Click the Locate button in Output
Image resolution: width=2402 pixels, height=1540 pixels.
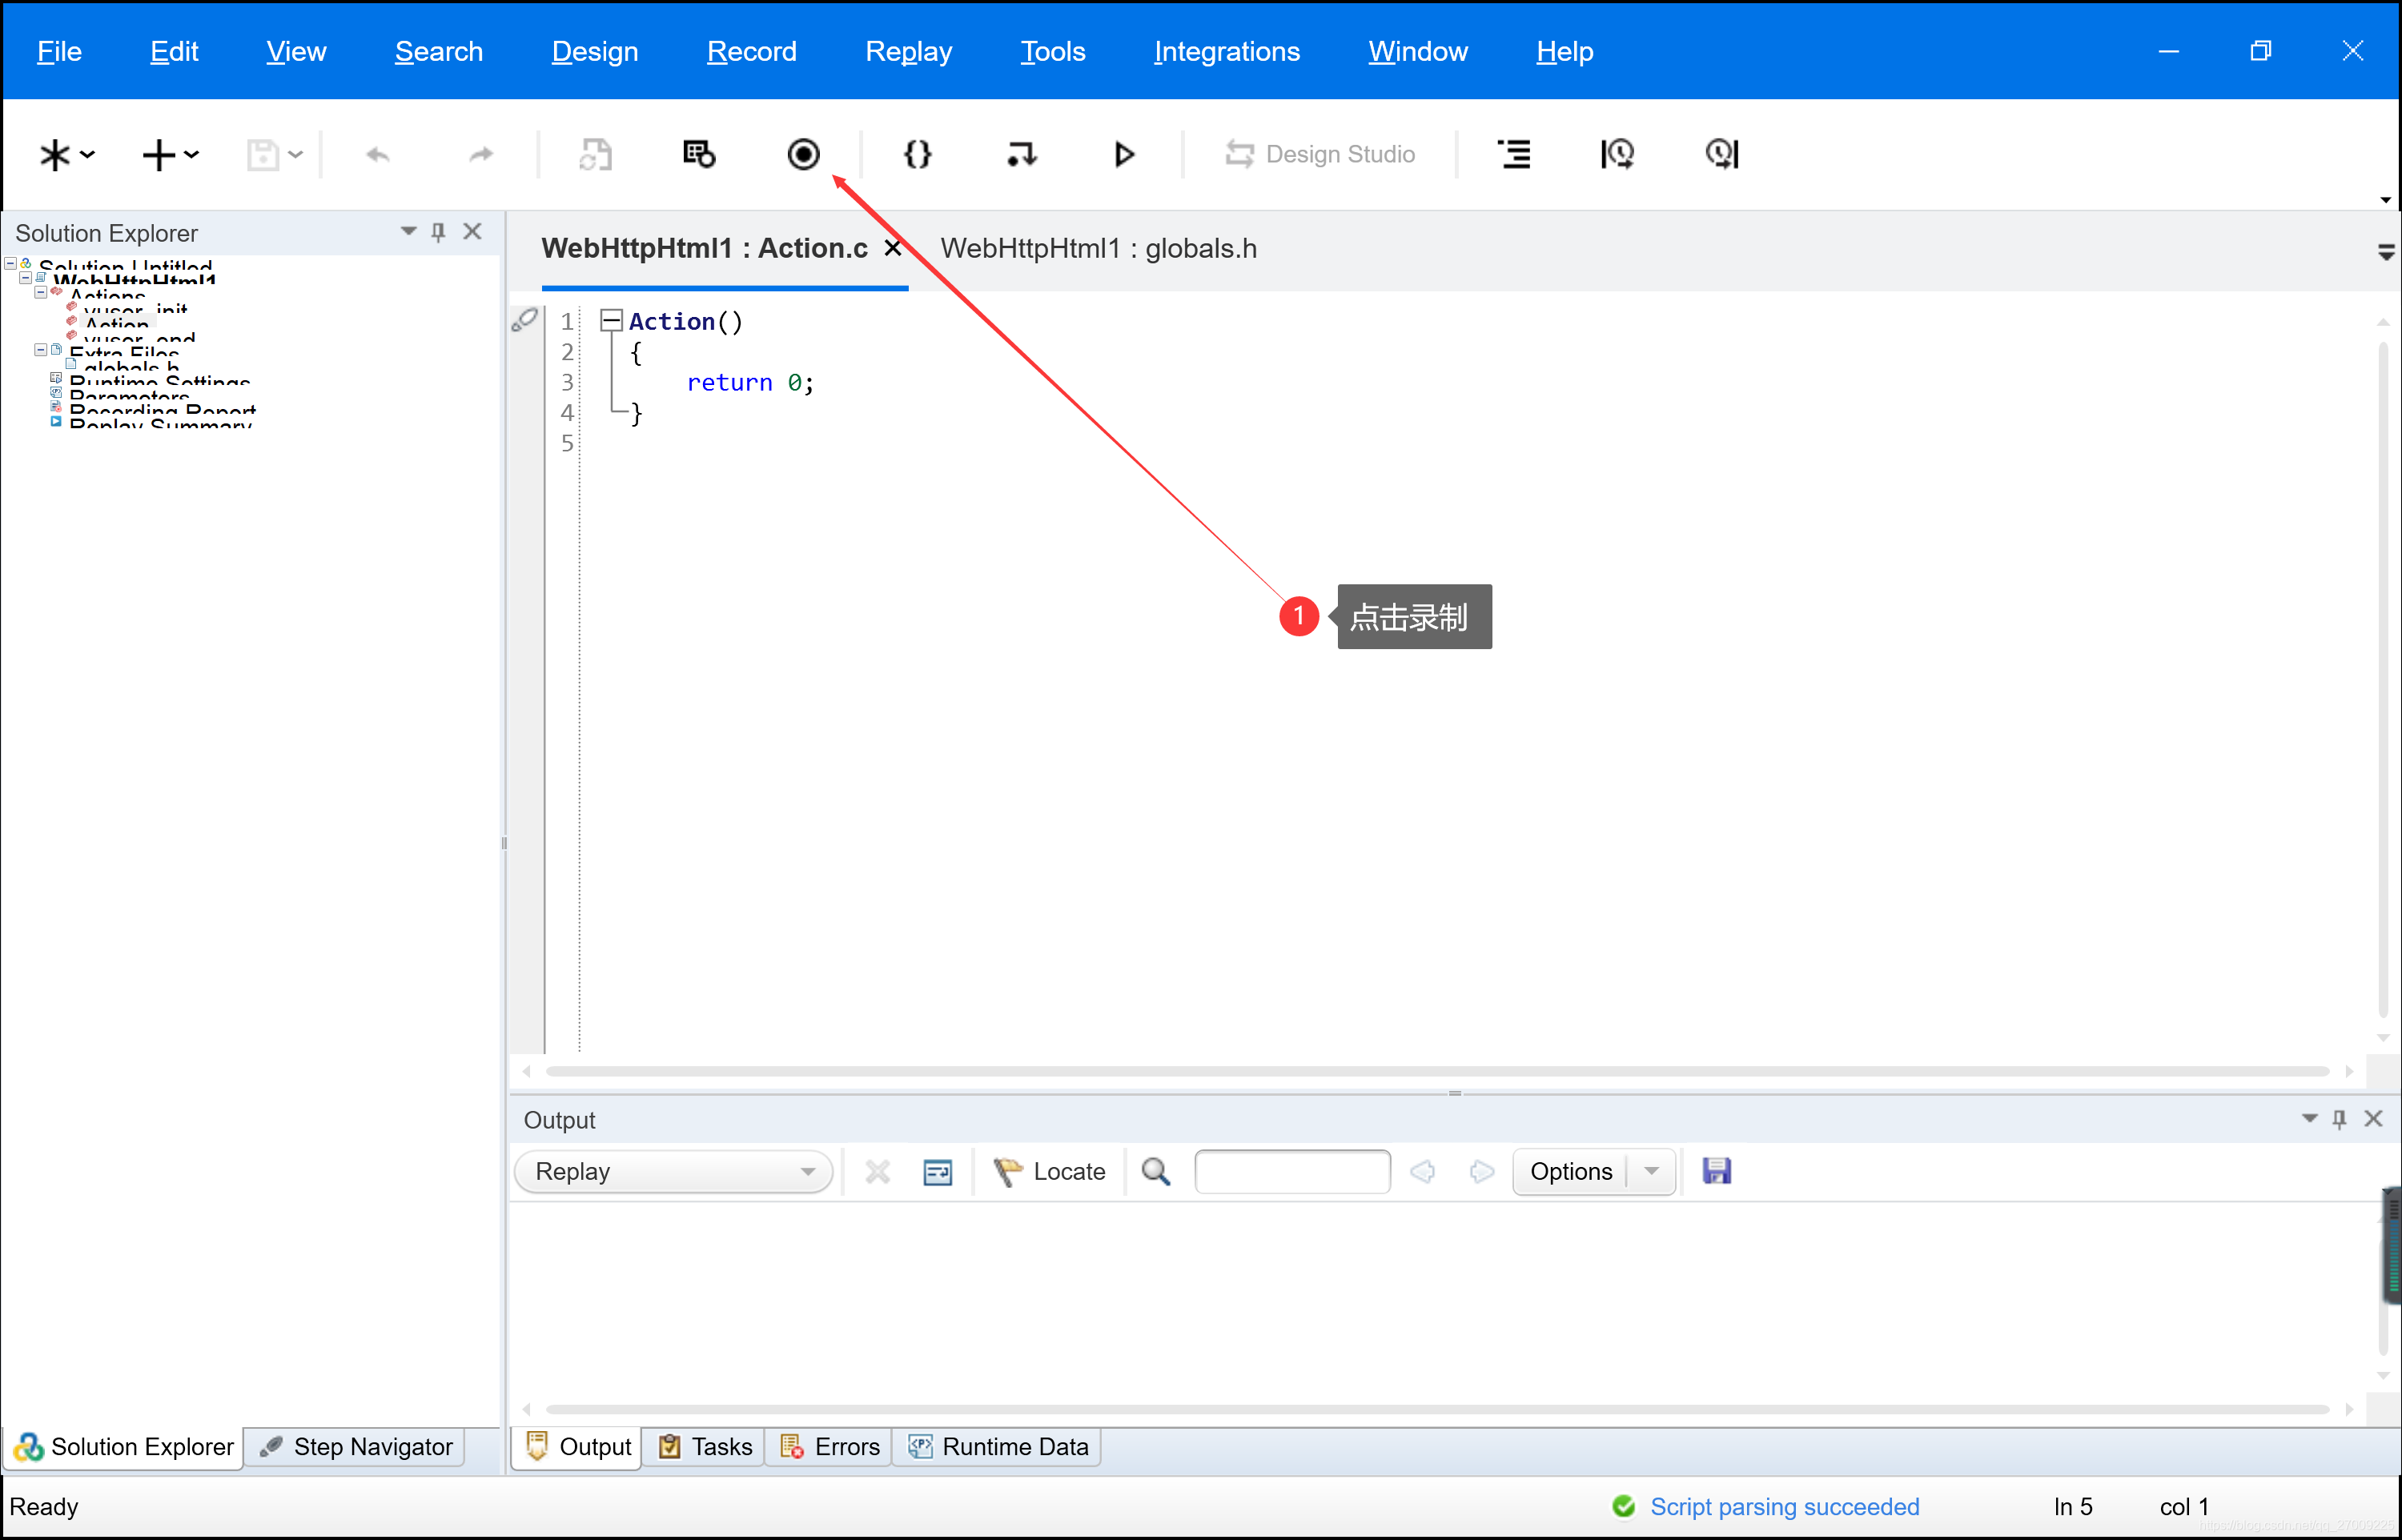click(x=1049, y=1171)
